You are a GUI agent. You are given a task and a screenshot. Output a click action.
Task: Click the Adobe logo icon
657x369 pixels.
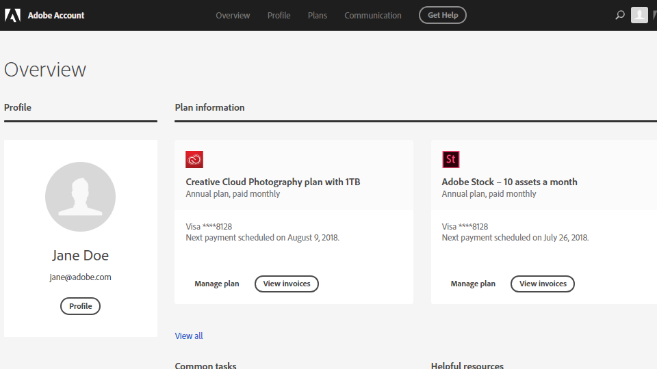[x=12, y=15]
